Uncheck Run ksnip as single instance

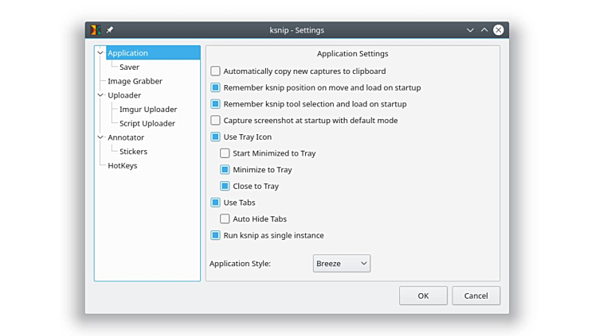tap(216, 236)
